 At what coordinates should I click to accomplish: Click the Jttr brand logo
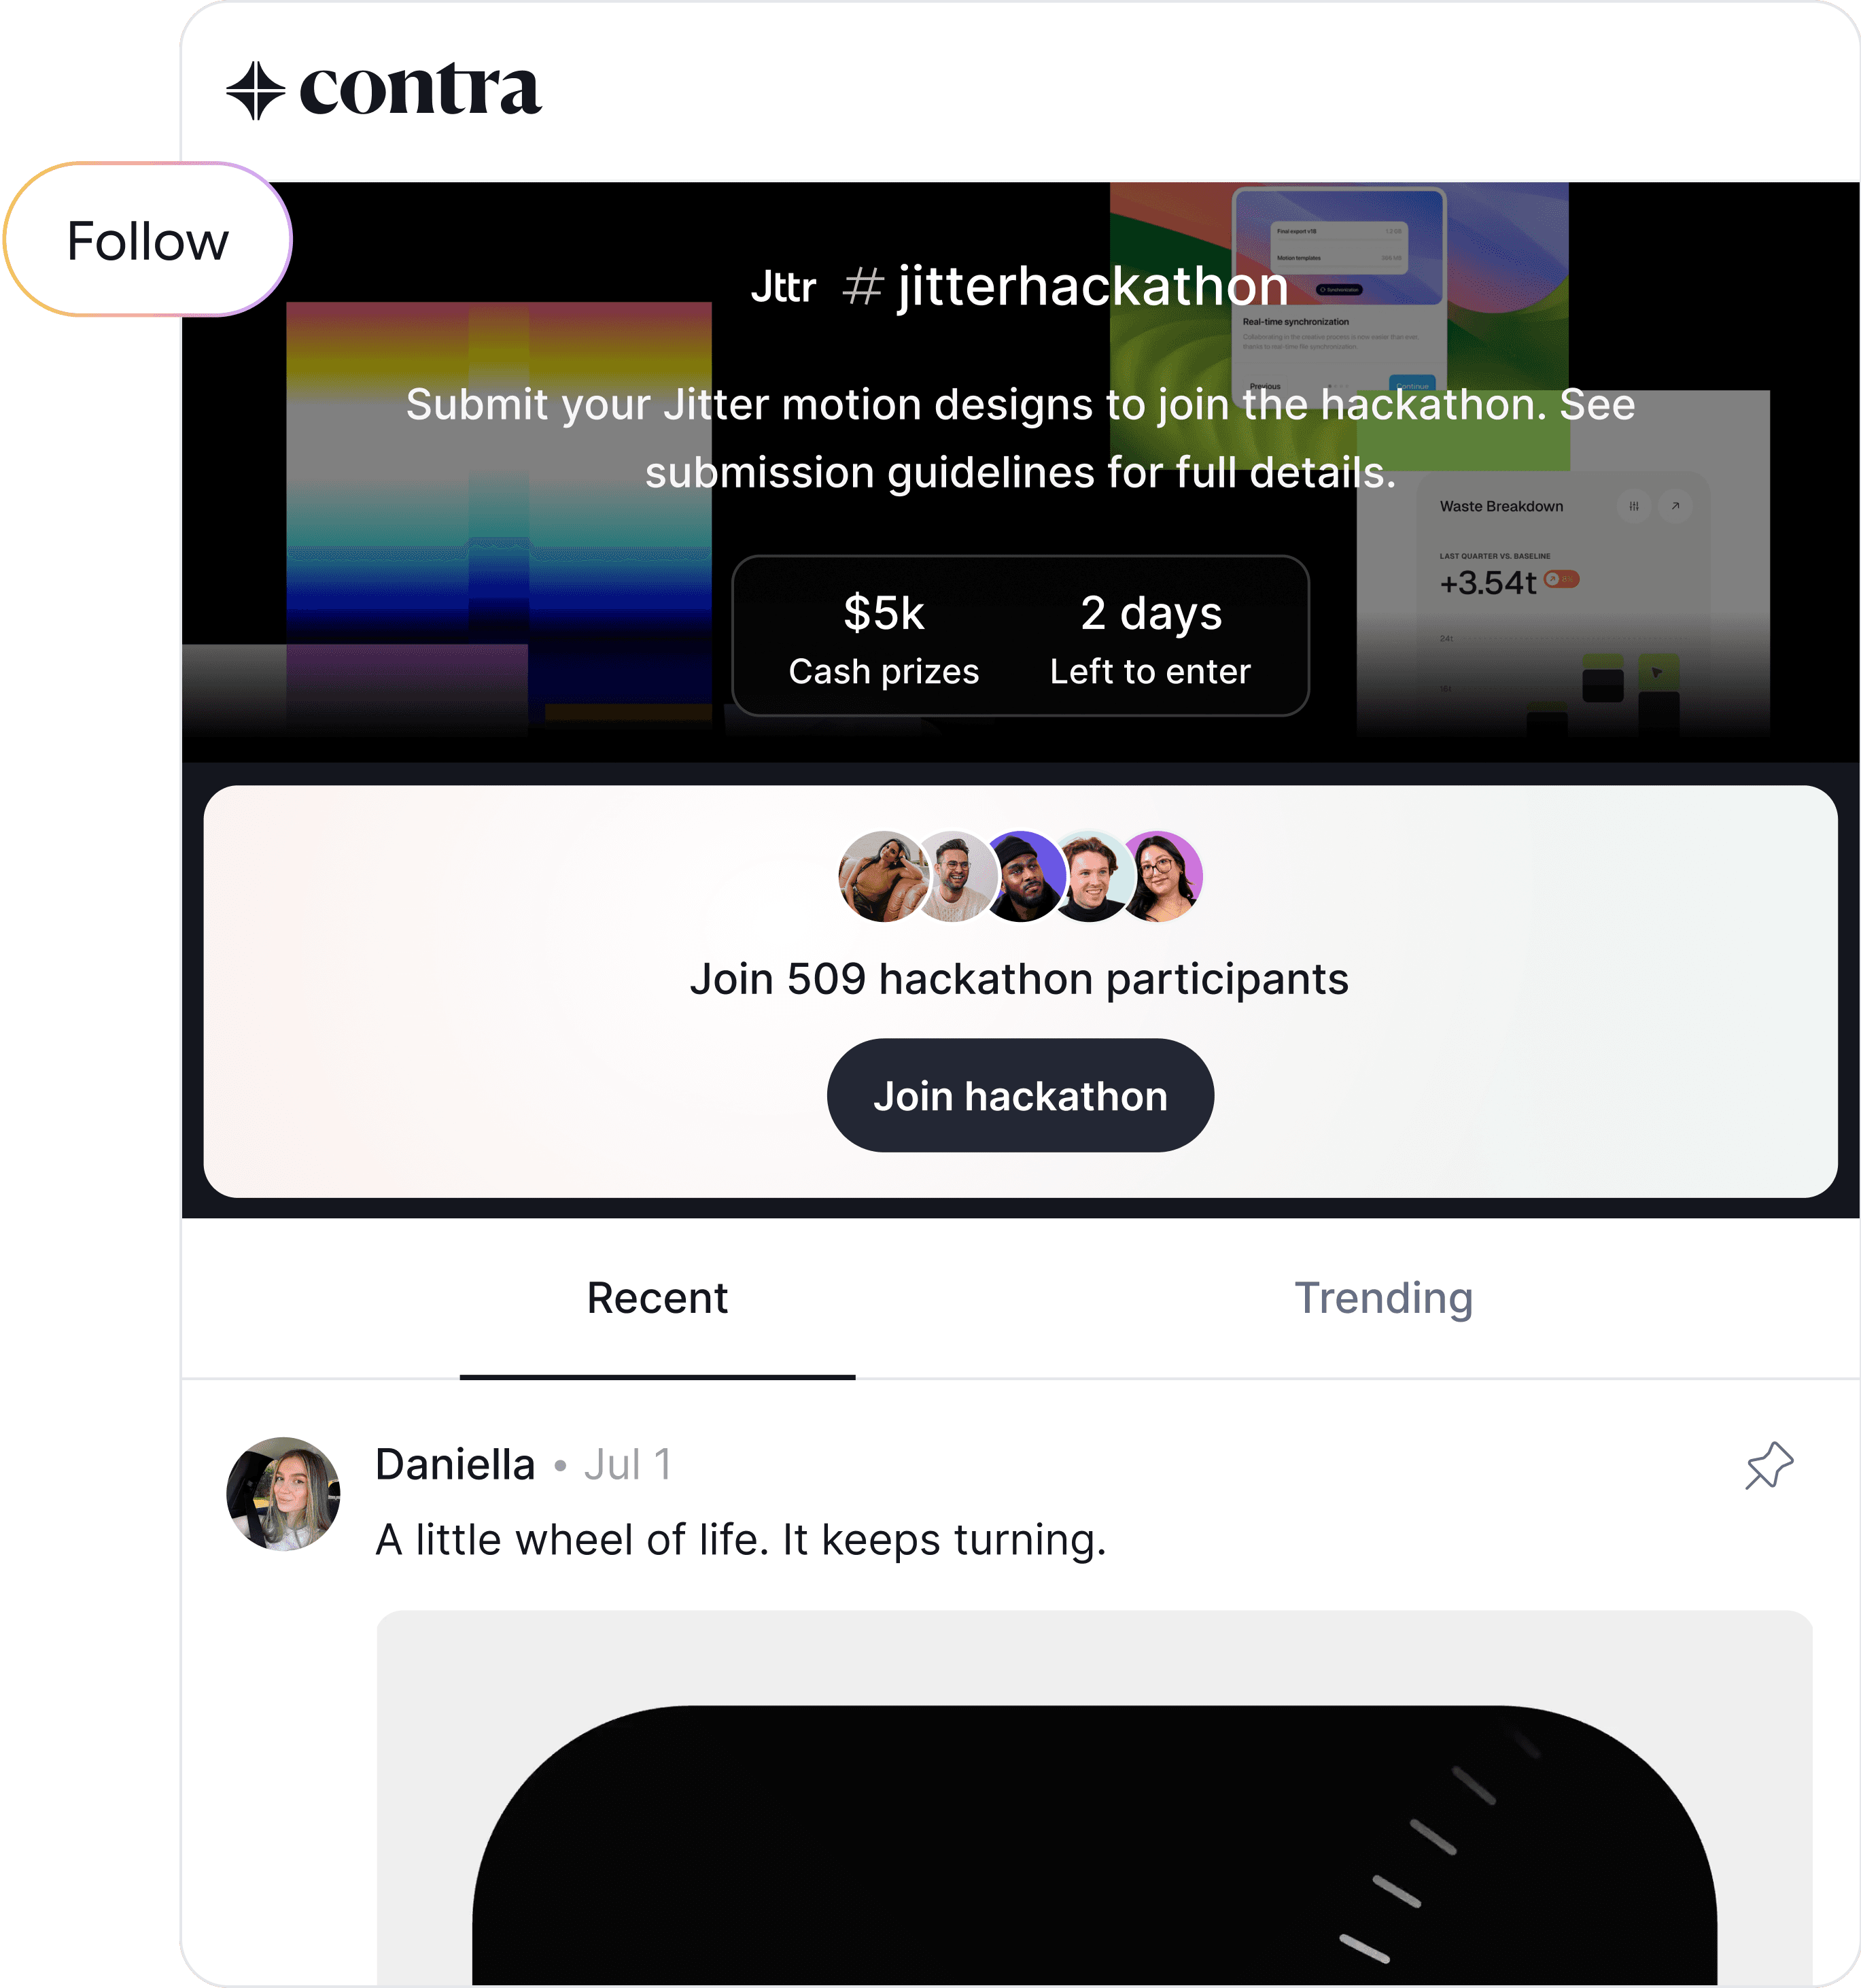(x=784, y=287)
